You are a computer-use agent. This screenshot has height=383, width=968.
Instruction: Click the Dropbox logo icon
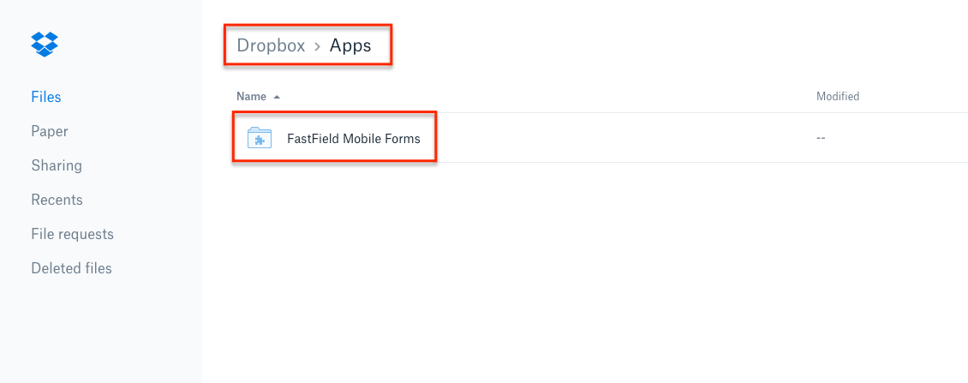[45, 44]
